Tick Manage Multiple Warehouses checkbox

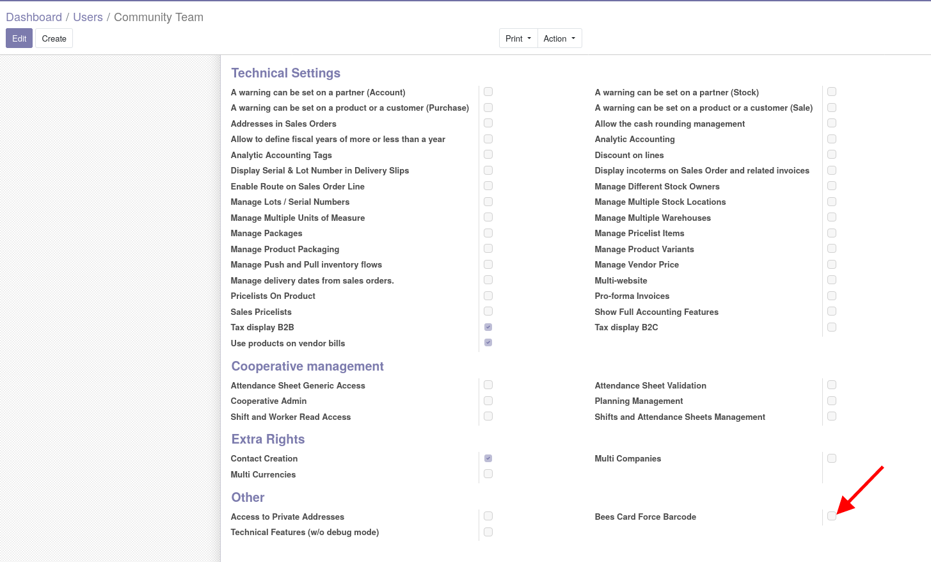[x=832, y=217]
